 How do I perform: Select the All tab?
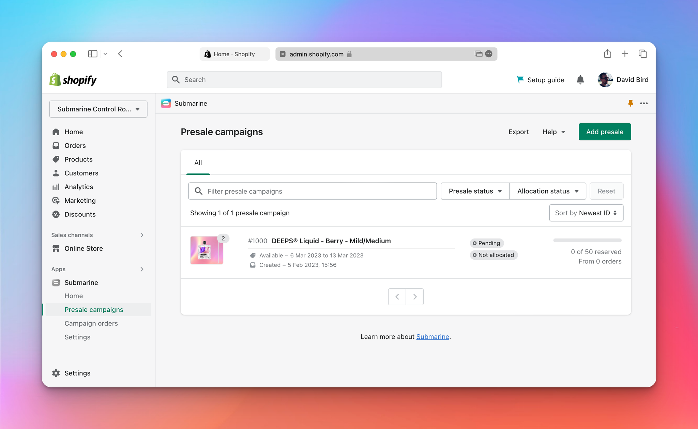198,163
